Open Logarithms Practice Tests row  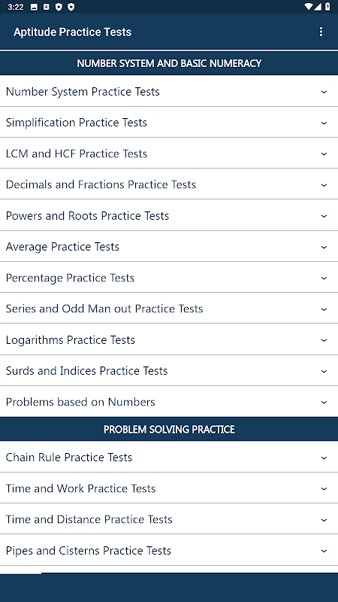(169, 340)
